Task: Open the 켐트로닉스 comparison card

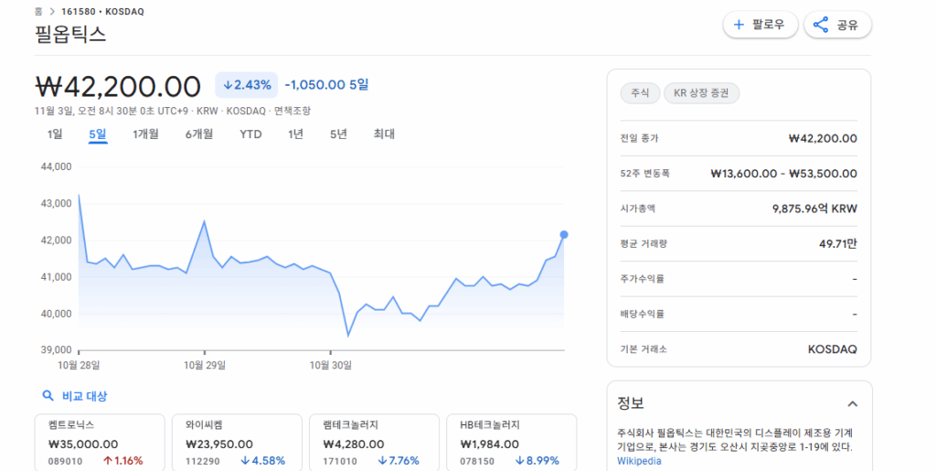Action: [x=100, y=443]
